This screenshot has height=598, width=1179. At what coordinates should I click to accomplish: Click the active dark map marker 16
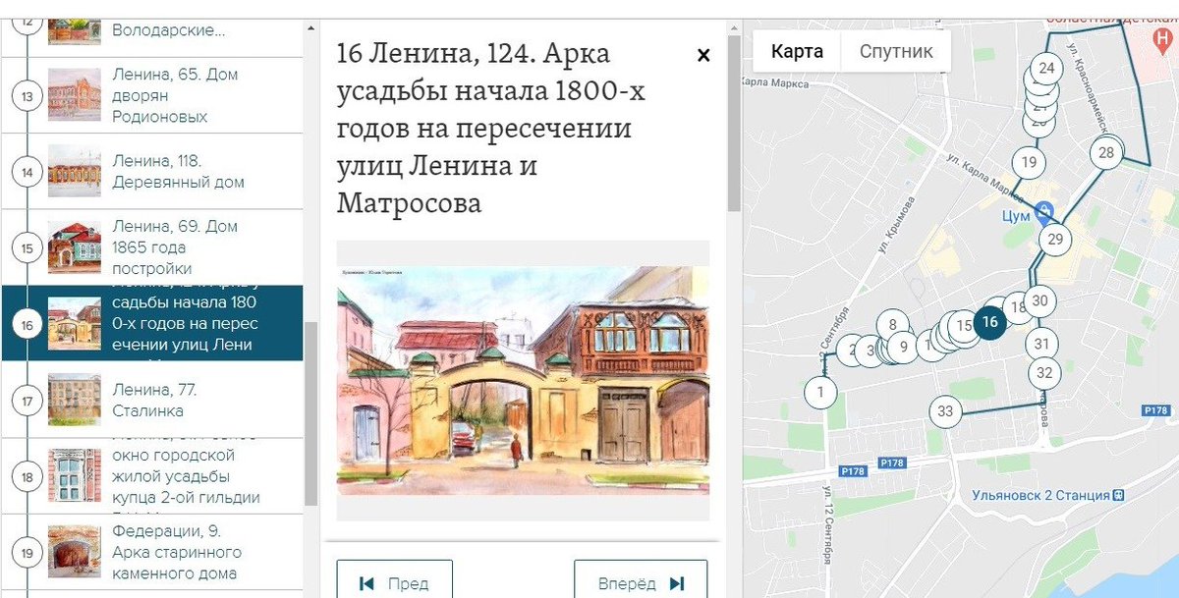click(989, 321)
